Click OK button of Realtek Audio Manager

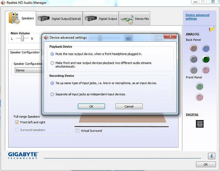pos(206,165)
